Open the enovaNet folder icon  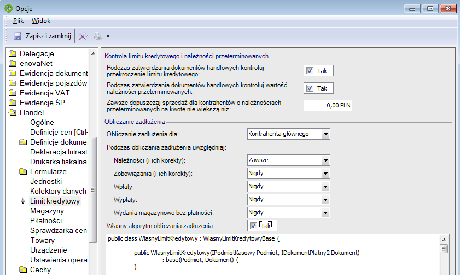point(13,63)
